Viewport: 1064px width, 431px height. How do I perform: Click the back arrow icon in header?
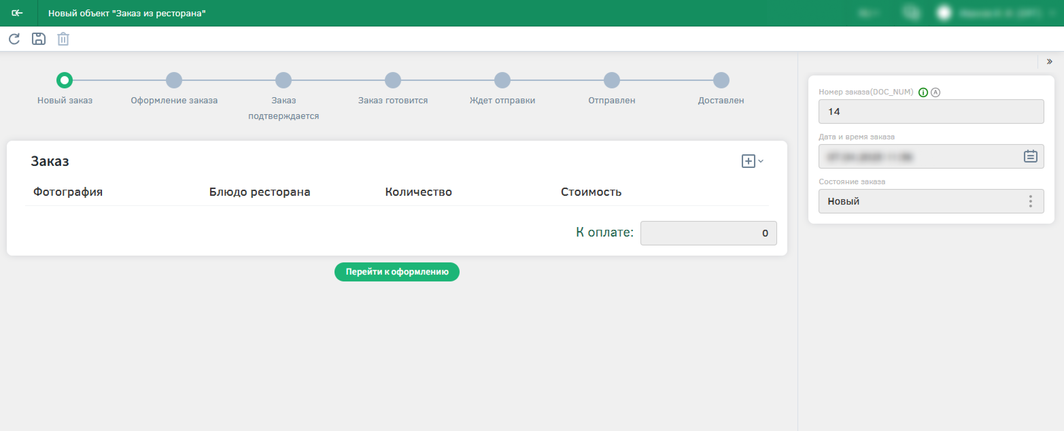click(17, 13)
